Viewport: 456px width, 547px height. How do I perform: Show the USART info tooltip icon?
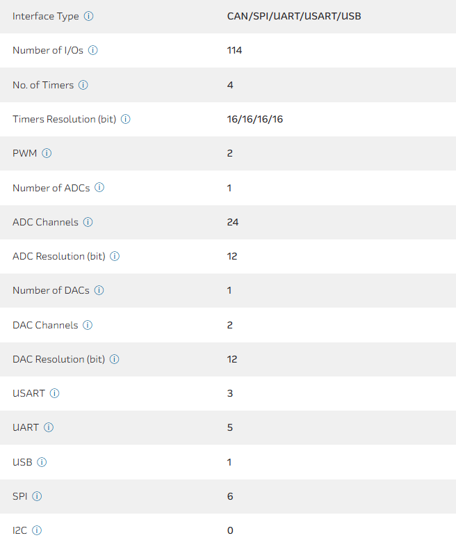point(55,393)
